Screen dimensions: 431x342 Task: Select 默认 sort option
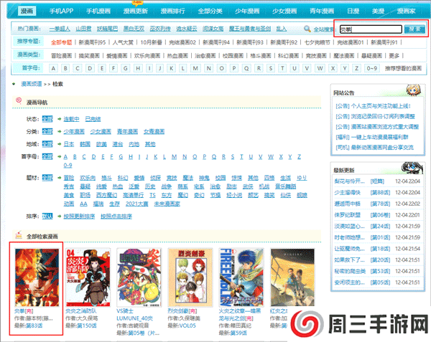pyautogui.click(x=47, y=217)
